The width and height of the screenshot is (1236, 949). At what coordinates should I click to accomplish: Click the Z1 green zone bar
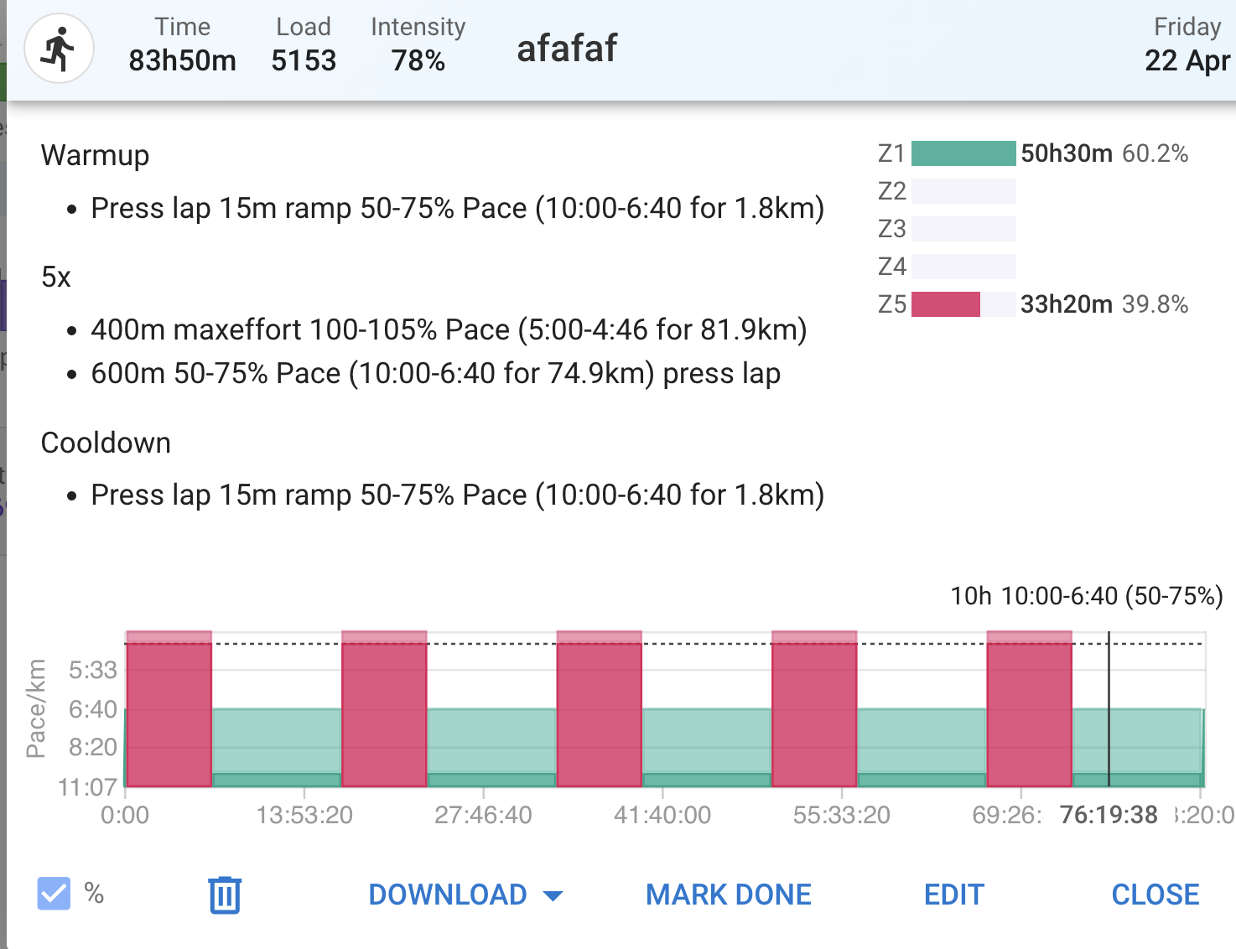coord(963,153)
